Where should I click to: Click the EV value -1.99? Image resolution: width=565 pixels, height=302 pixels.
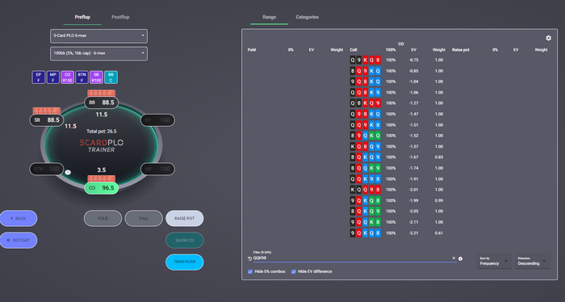tap(413, 200)
